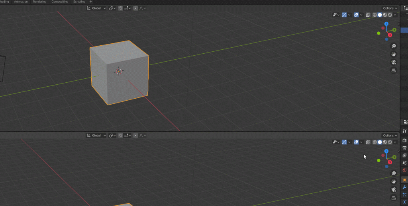Switch perspective/orthographic in the bottom viewport
The image size is (408, 206).
tap(394, 198)
